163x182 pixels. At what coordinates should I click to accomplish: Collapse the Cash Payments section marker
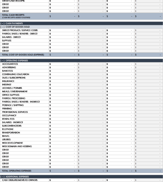tap(3, 23)
